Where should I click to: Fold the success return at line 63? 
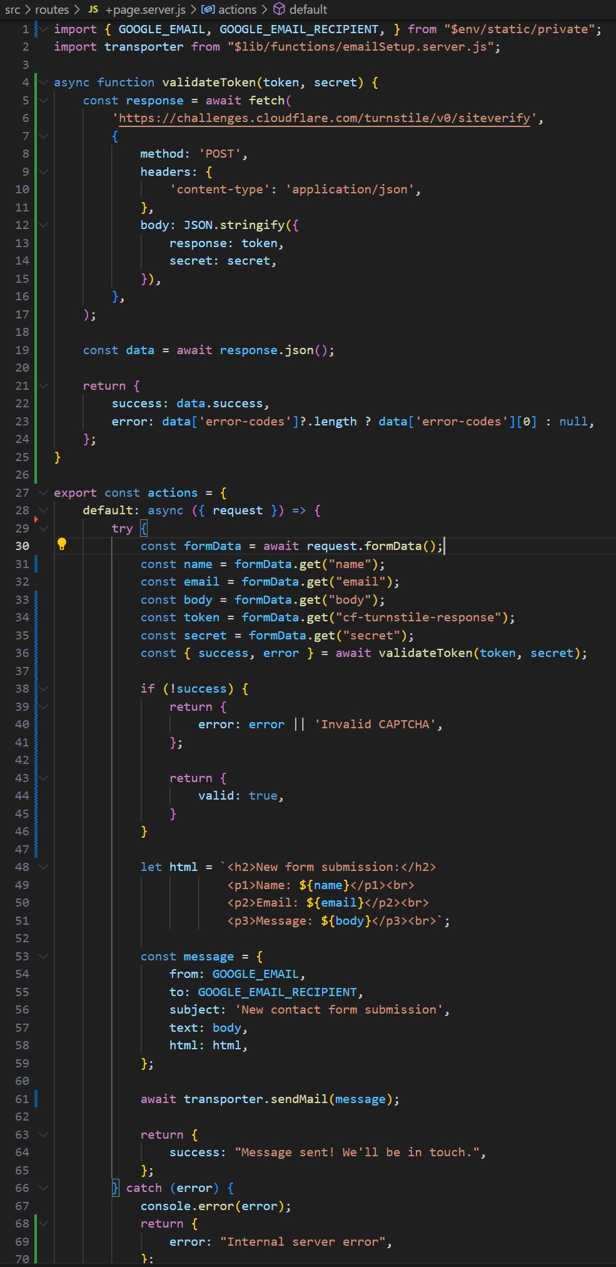(x=43, y=1134)
